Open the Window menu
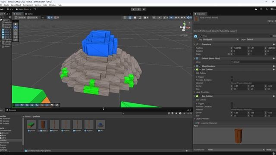Viewport: 276px width, 155px height. click(52, 5)
